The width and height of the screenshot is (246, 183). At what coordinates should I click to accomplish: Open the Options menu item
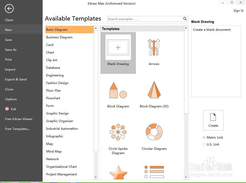11,99
